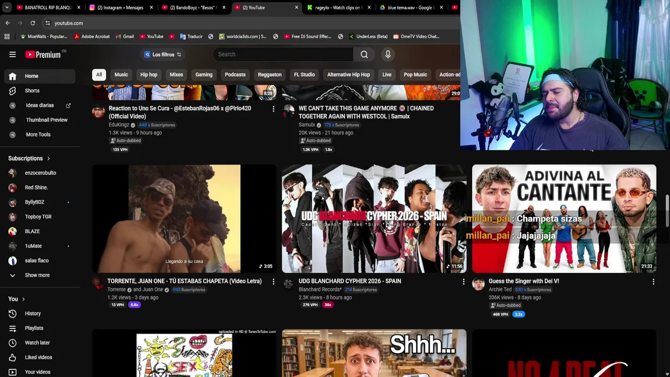This screenshot has width=670, height=377.
Task: Reload the page with refresh button
Action: click(x=32, y=23)
